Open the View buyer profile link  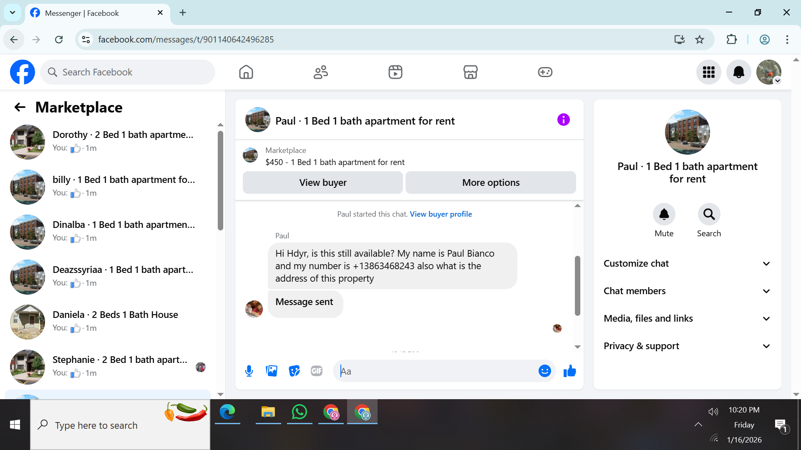(441, 214)
